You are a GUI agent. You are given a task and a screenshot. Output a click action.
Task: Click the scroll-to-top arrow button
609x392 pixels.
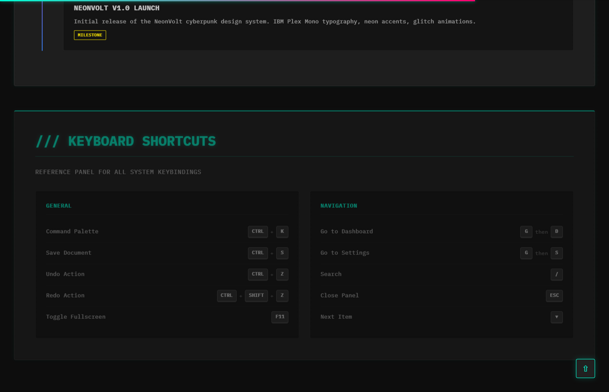tap(585, 368)
